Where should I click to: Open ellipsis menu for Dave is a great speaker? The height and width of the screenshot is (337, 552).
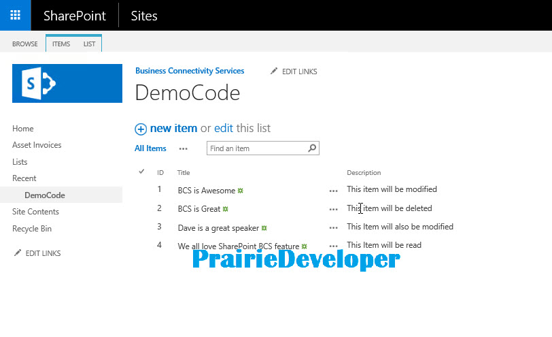pyautogui.click(x=333, y=227)
